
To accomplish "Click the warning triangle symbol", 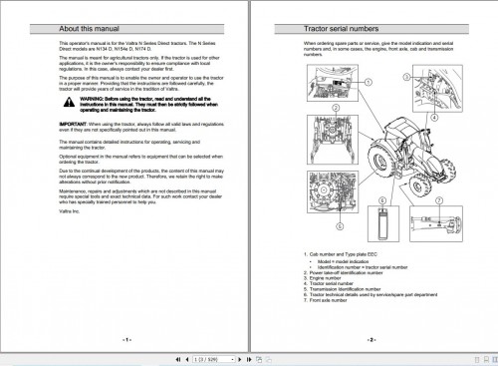I will tap(69, 102).
